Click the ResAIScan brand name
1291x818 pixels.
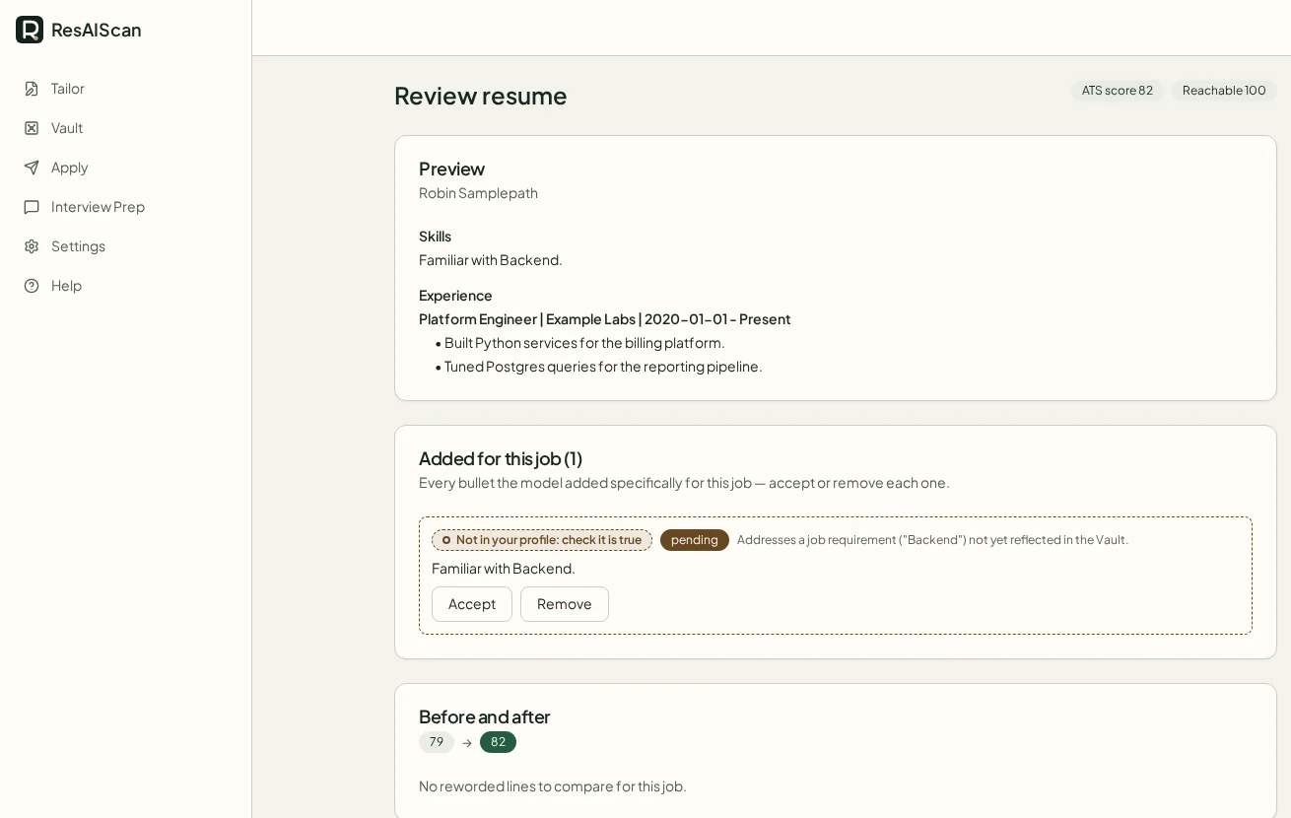click(97, 30)
